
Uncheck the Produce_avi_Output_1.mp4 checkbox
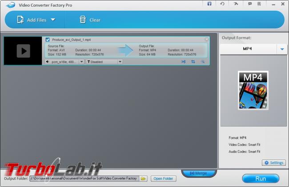point(48,40)
